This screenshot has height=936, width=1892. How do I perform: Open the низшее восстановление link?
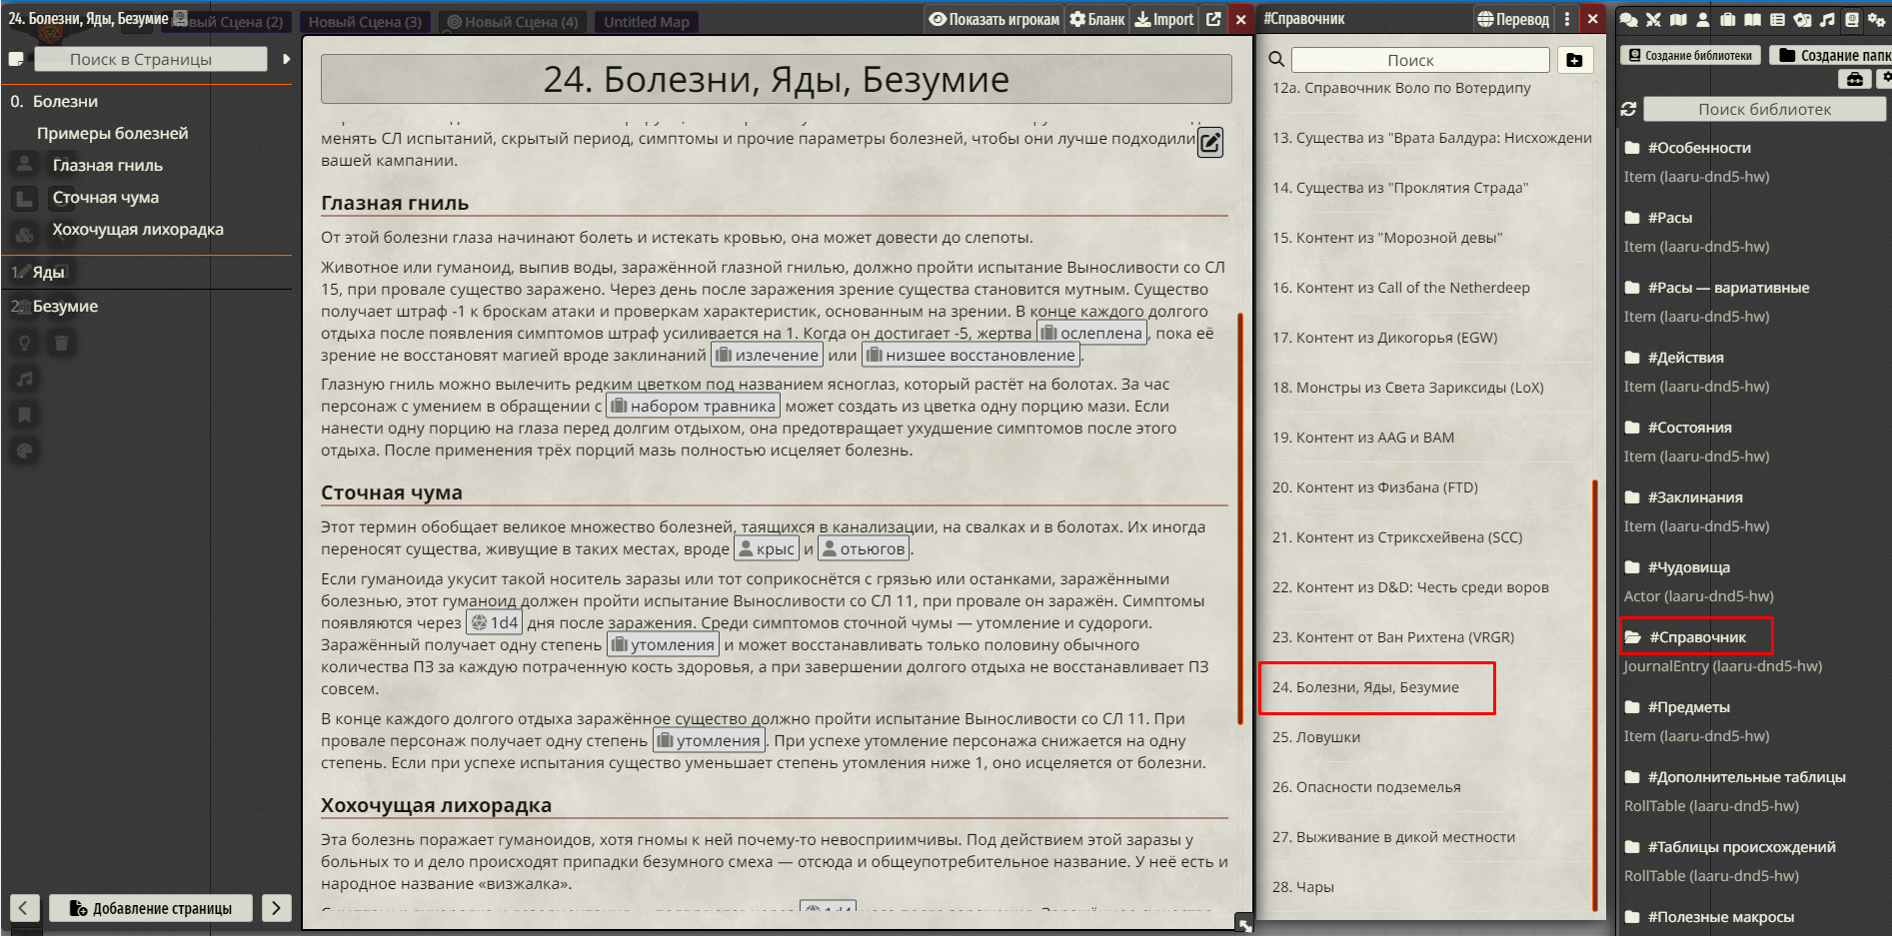970,356
